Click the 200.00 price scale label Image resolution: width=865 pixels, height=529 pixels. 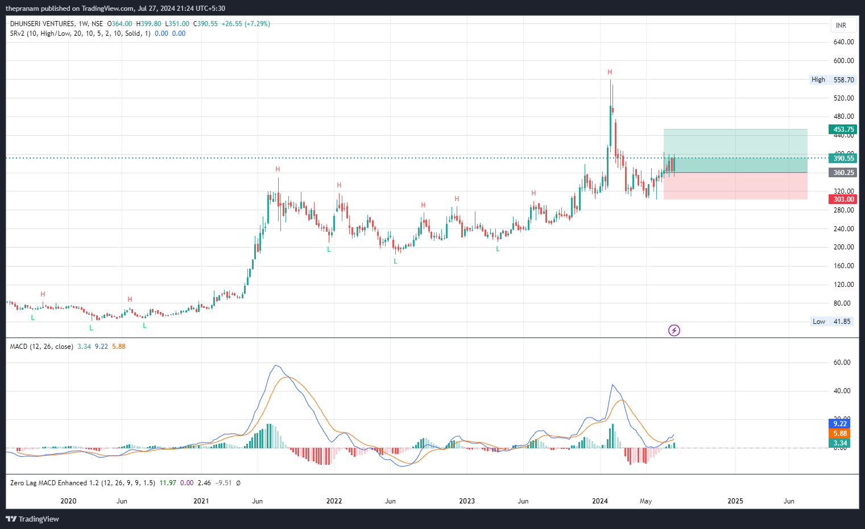[843, 247]
